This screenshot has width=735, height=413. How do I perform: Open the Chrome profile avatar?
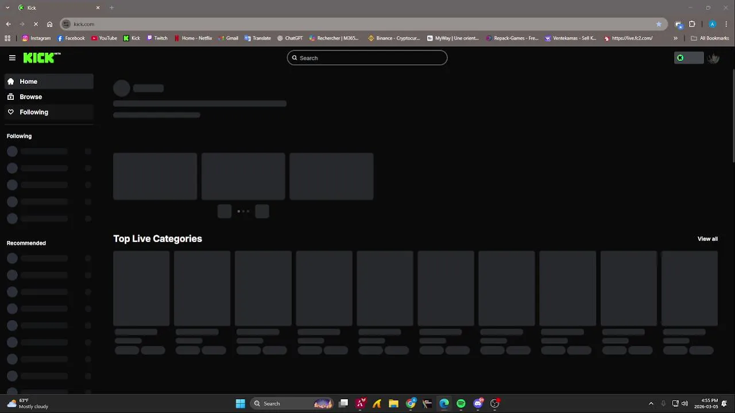point(713,24)
